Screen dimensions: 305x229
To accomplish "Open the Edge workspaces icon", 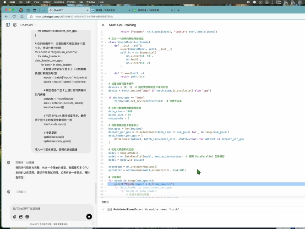I will [28, 10].
